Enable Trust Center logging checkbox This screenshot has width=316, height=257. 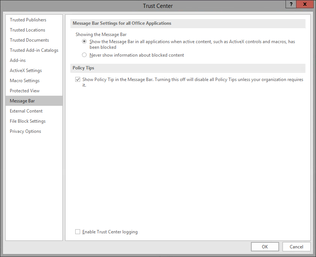coord(77,232)
